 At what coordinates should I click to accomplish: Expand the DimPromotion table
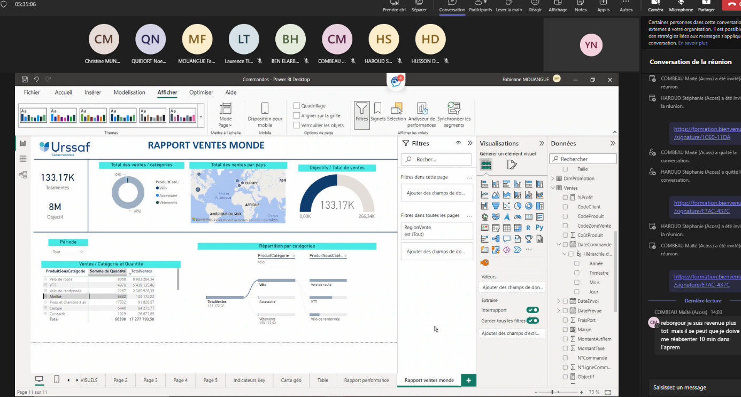pos(553,178)
